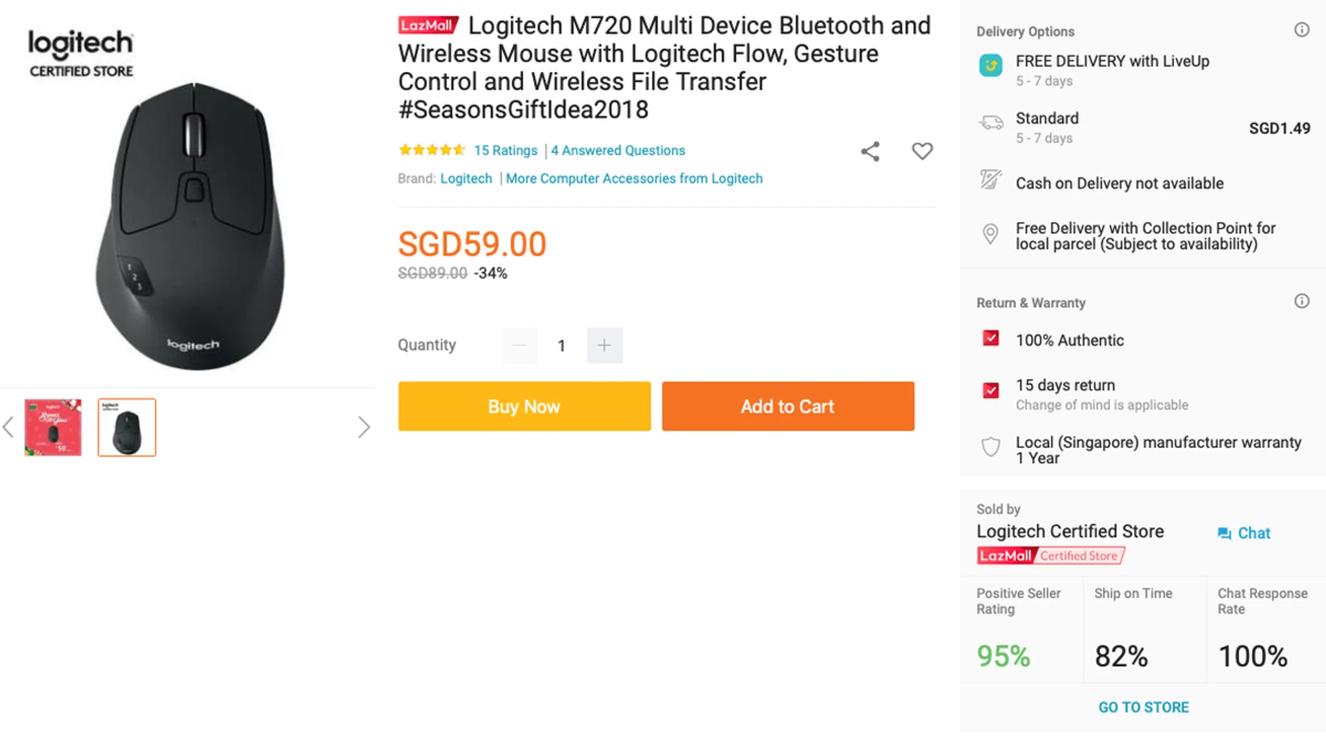Click the LazMall Certified Store badge
1326x738 pixels.
[x=1050, y=556]
